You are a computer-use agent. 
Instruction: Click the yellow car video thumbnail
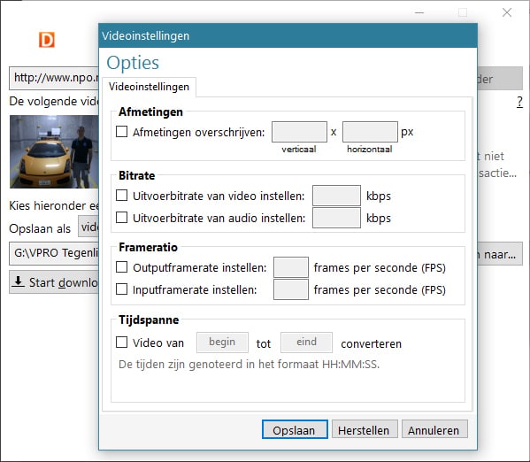pos(54,151)
